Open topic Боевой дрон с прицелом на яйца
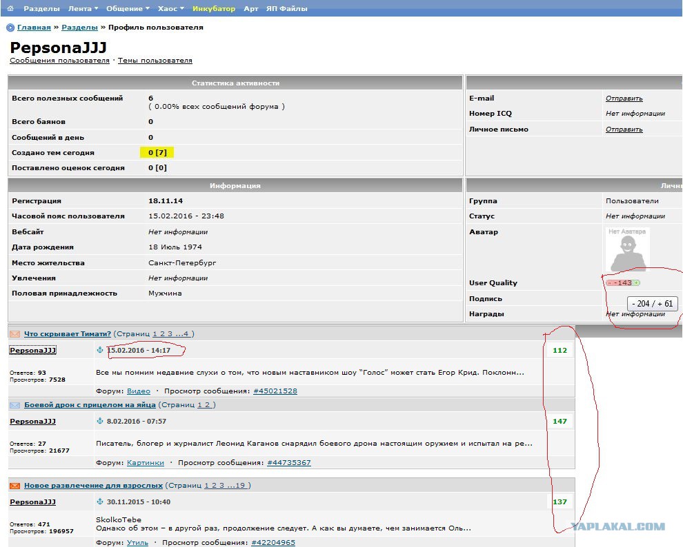Screen dimensions: 683x547 tap(90, 405)
